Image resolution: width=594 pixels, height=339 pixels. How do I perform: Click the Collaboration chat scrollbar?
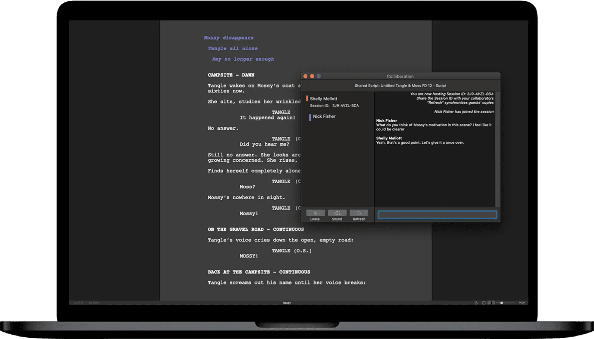(x=498, y=149)
